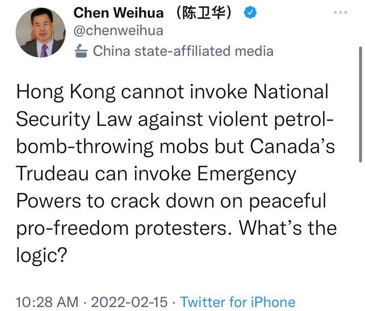Click the words pro-freedom in tweet

(73, 229)
